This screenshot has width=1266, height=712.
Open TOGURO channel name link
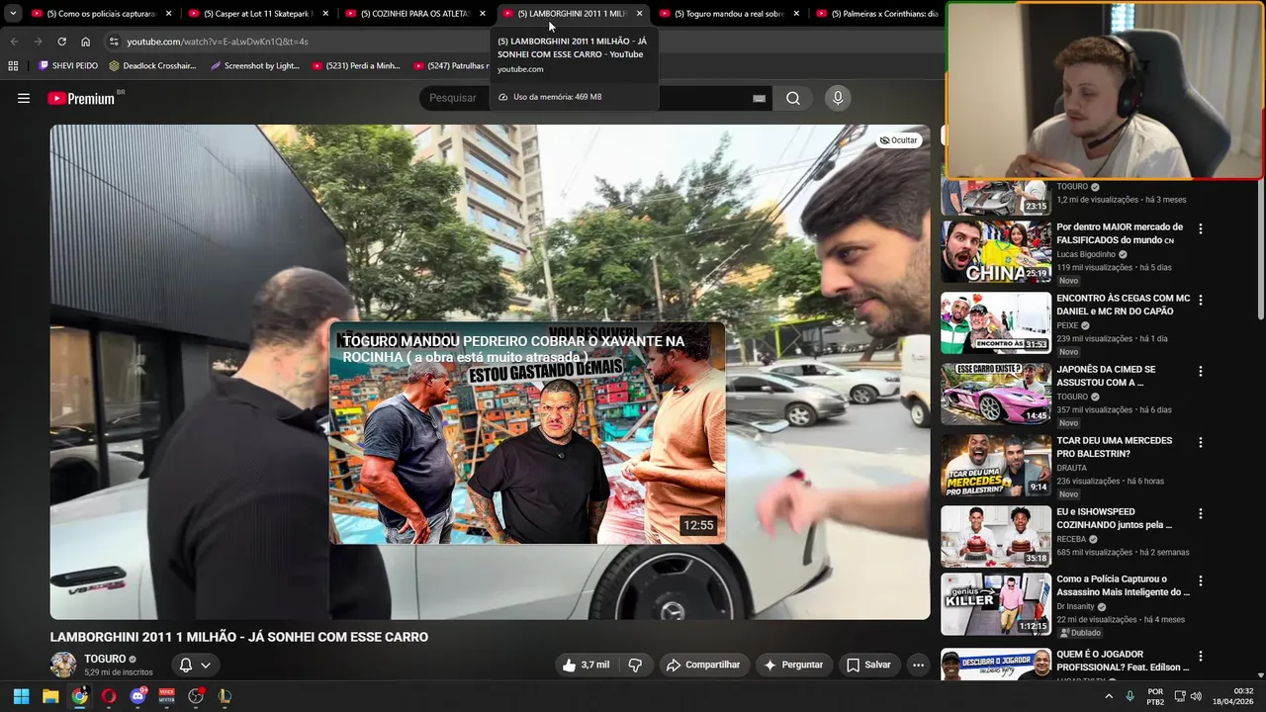(105, 659)
